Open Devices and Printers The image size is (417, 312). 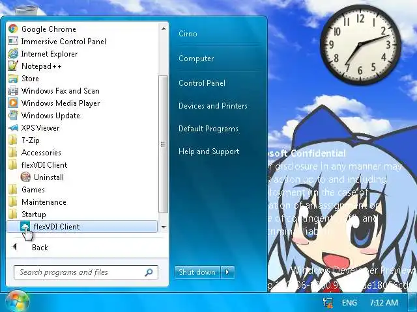[213, 106]
